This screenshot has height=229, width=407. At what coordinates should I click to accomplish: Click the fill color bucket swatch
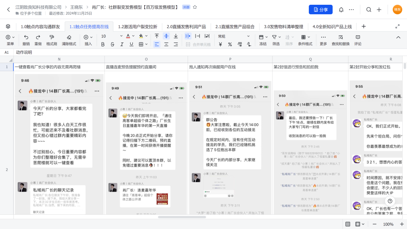(141, 36)
